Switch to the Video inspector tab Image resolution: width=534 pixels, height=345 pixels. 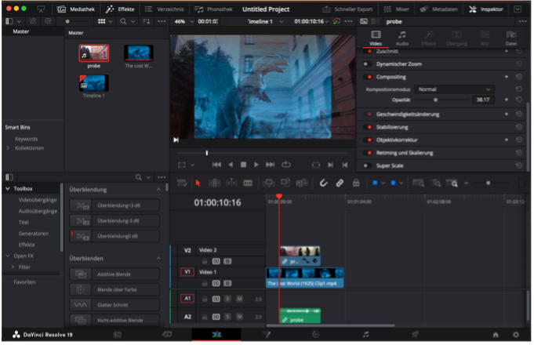(376, 38)
